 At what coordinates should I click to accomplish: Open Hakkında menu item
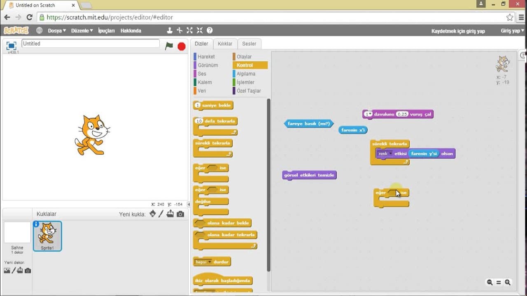[131, 31]
